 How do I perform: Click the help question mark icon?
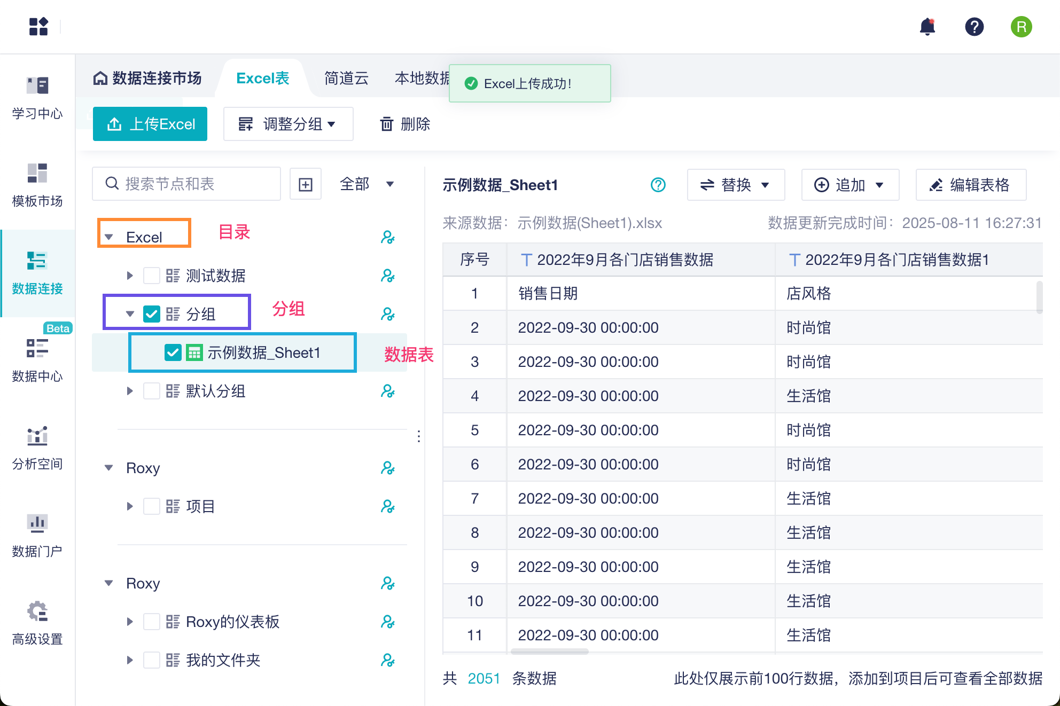[974, 27]
